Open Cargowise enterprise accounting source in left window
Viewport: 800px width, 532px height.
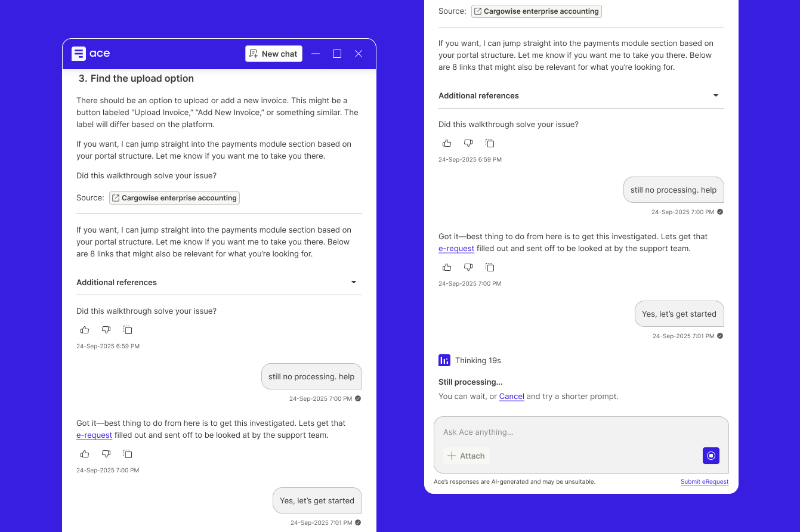(174, 198)
